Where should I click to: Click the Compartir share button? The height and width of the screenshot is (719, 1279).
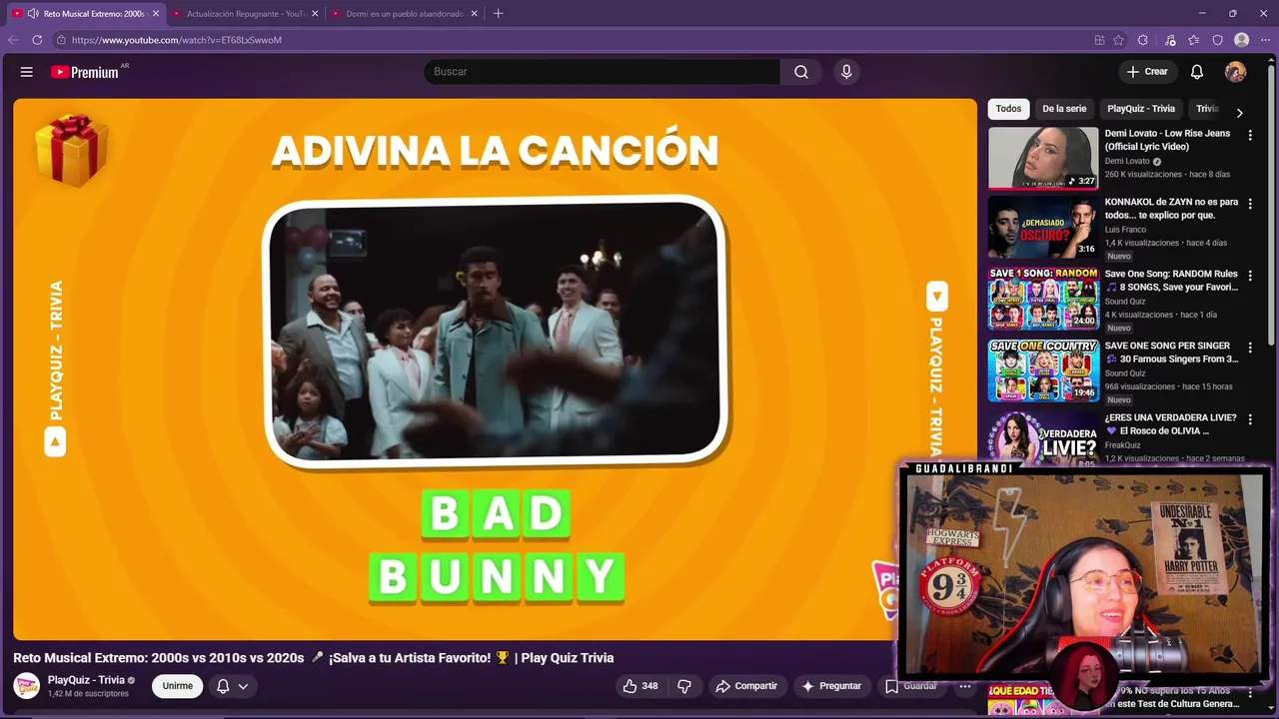(746, 686)
